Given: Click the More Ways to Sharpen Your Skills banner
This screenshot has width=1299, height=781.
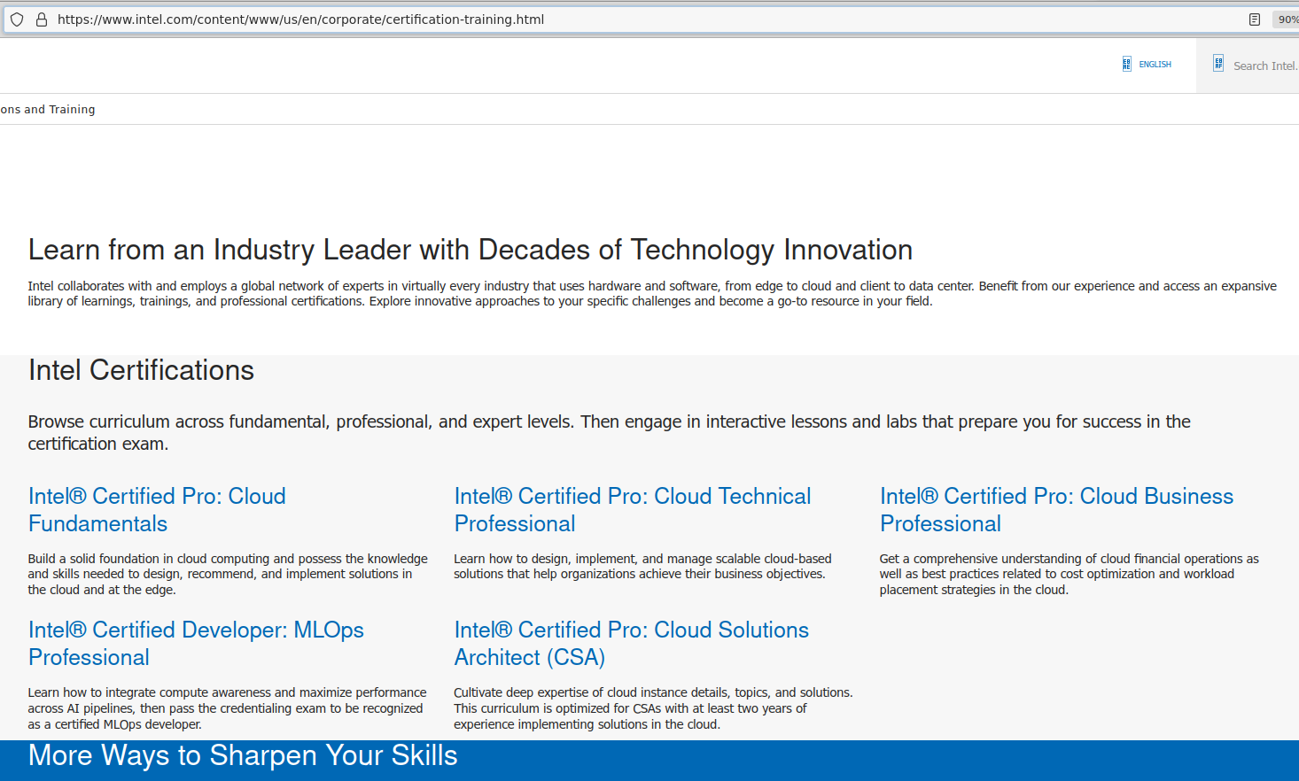Looking at the screenshot, I should tap(243, 755).
